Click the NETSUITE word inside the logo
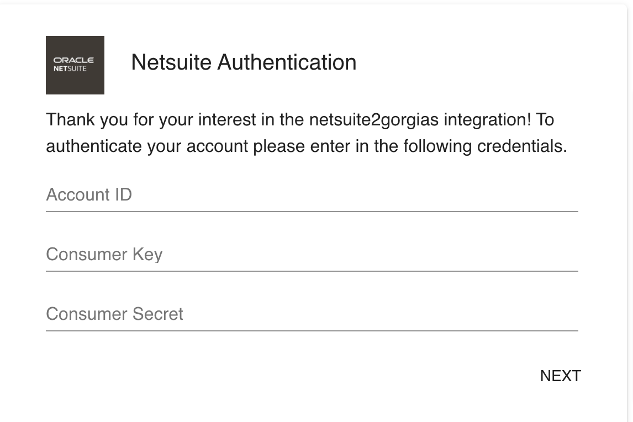Screen dimensions: 633x422 [70, 68]
